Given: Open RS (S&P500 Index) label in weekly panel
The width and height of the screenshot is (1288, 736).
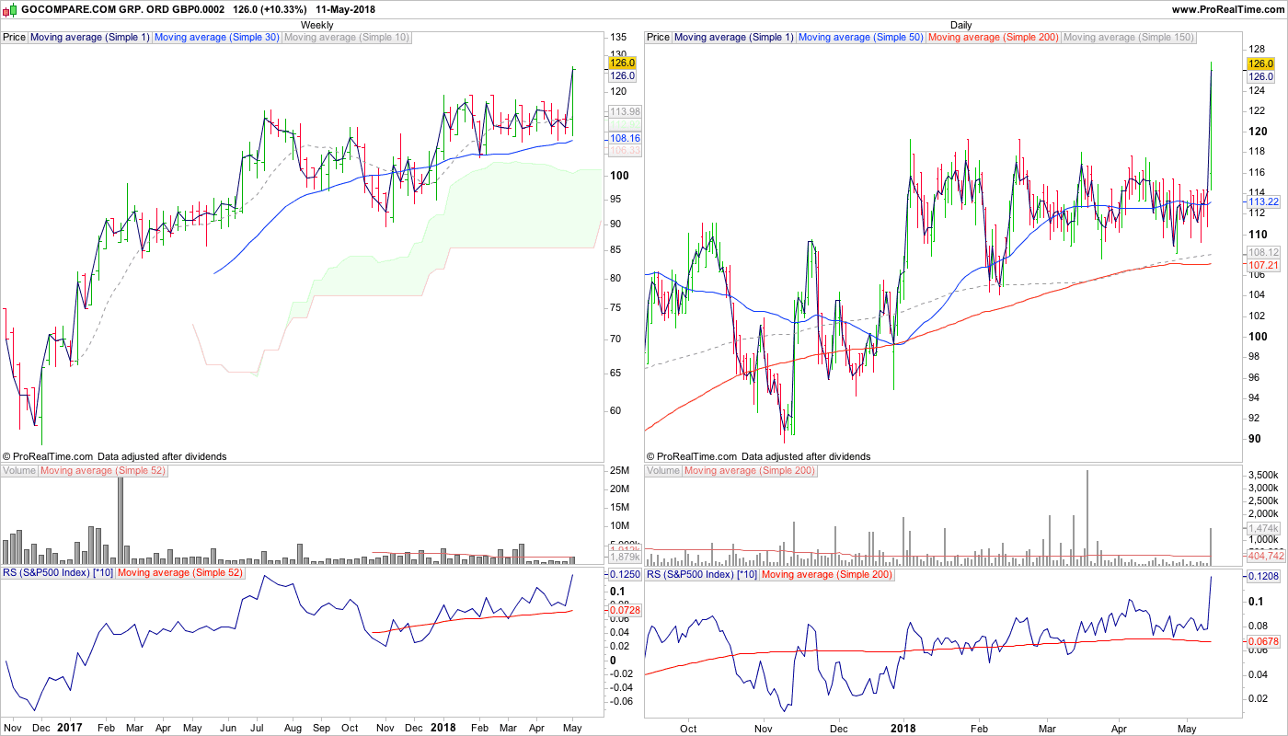Looking at the screenshot, I should coord(57,573).
